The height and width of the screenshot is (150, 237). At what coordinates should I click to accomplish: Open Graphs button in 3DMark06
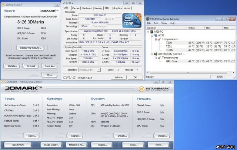pyautogui.click(x=102, y=145)
